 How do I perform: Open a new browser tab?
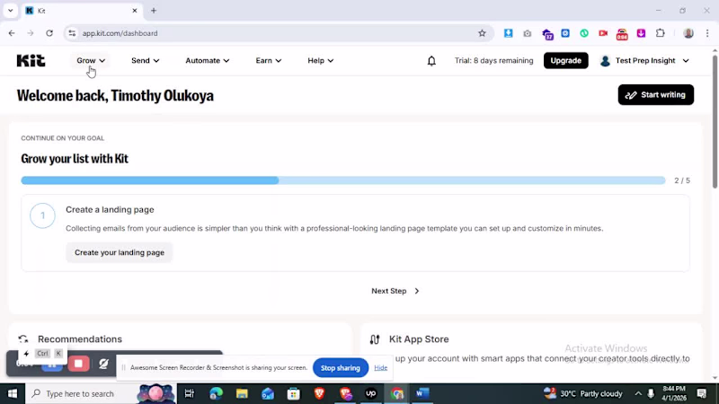click(x=154, y=11)
